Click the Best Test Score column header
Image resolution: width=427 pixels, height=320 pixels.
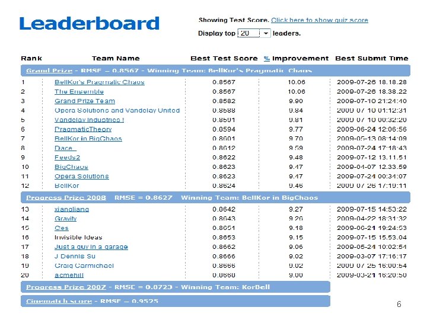click(x=224, y=58)
